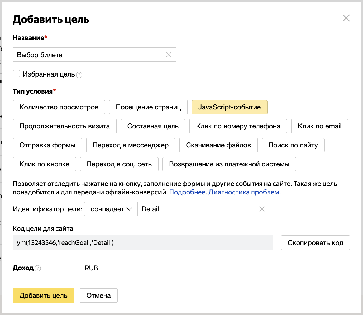The image size is (363, 315).
Task: Select Составная цель condition type
Action: point(153,126)
